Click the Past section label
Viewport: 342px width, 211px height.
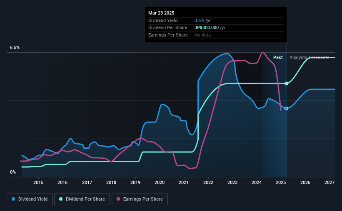tap(278, 57)
